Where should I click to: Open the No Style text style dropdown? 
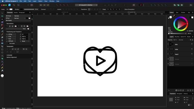tap(18, 21)
